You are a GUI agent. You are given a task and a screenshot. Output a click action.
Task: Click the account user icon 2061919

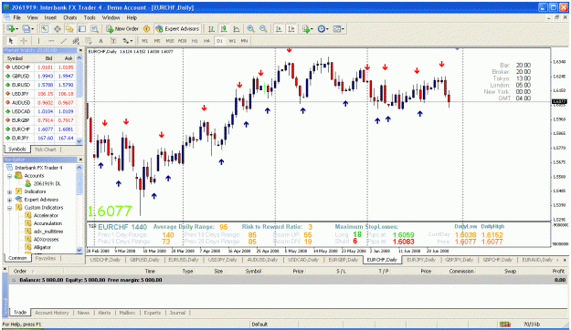click(28, 183)
